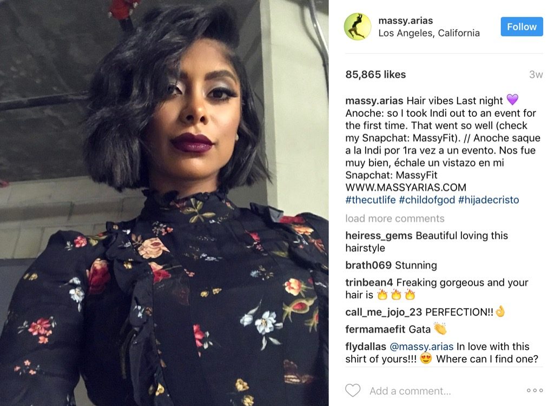Click the heart like icon
The image size is (554, 406).
pos(353,390)
